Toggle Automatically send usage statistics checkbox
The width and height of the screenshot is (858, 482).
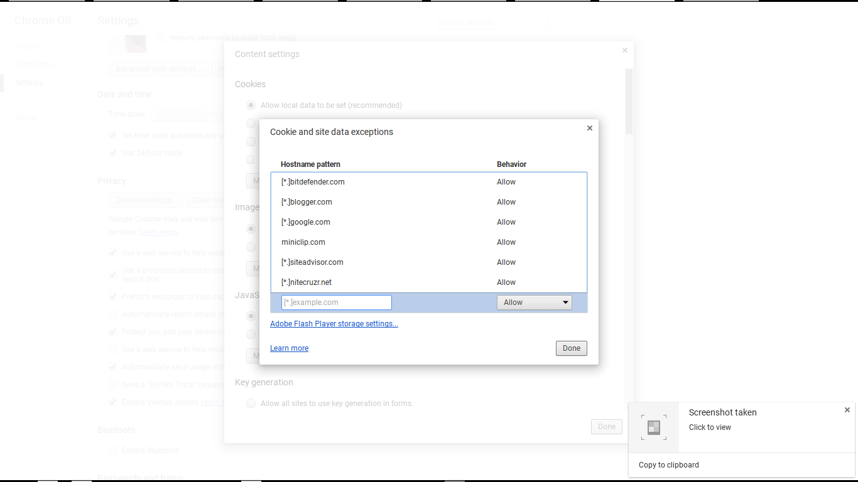(x=113, y=367)
